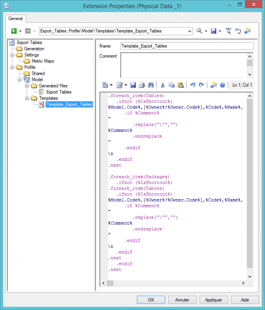Viewport: 265px width, 310px height.
Task: Click the code editor vertical scrollbar thumb
Action: pos(249,183)
